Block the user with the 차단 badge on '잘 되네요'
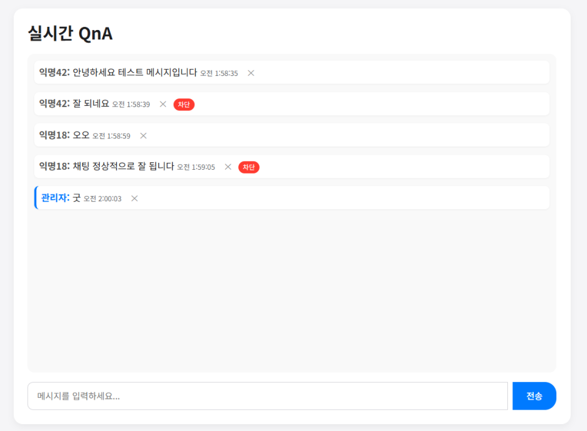 (x=184, y=104)
